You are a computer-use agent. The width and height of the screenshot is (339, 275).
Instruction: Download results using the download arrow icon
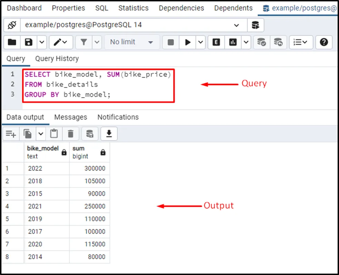(109, 134)
